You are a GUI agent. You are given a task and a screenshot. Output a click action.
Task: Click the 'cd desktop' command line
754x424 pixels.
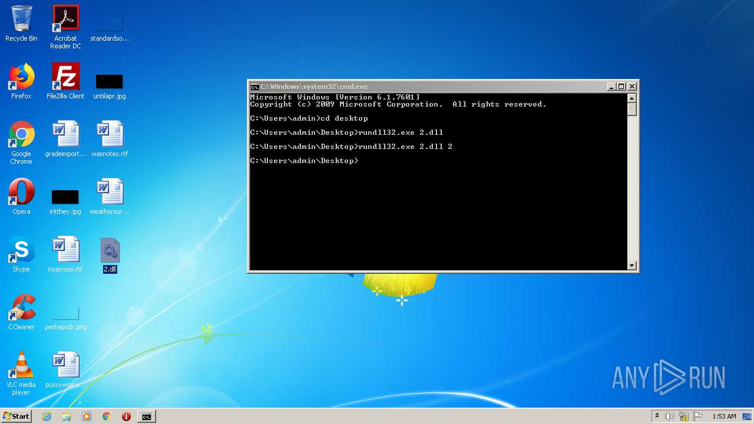[309, 118]
